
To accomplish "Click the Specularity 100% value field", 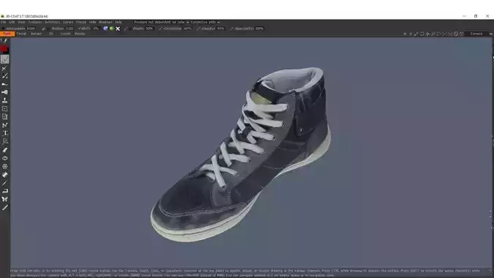I will pyautogui.click(x=259, y=29).
